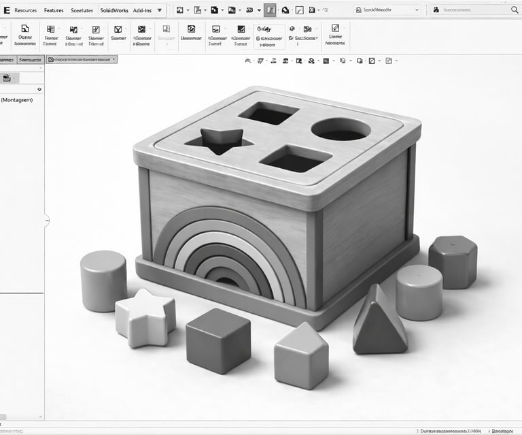Select the second tab of the left panel
Screen dimensions: 522x435
[30, 60]
